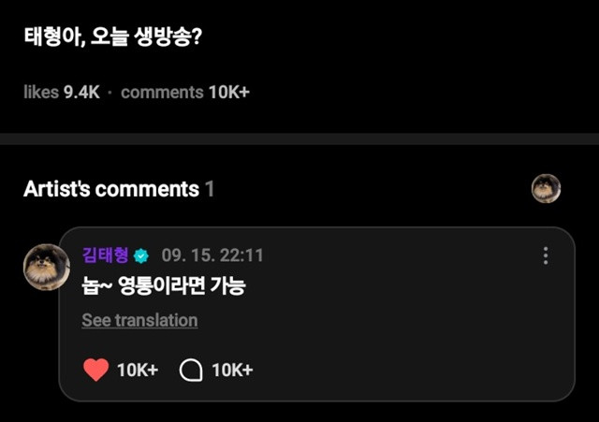The width and height of the screenshot is (599, 422).
Task: View the post's likes 9.4K count
Action: (62, 92)
